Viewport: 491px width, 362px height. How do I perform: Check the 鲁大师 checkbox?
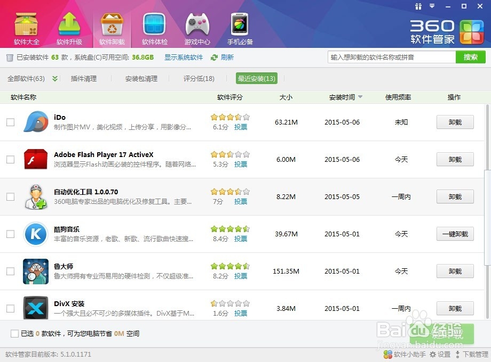pyautogui.click(x=10, y=271)
